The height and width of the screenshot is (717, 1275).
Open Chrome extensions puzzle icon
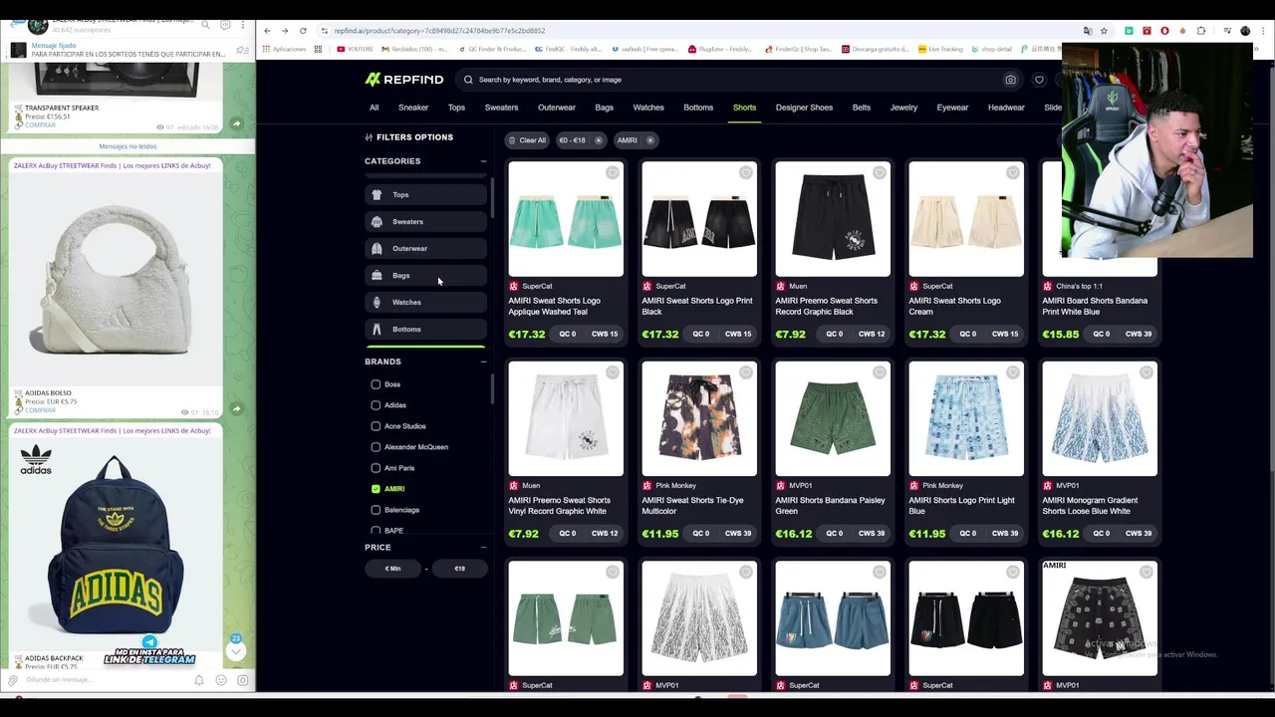pos(1201,31)
